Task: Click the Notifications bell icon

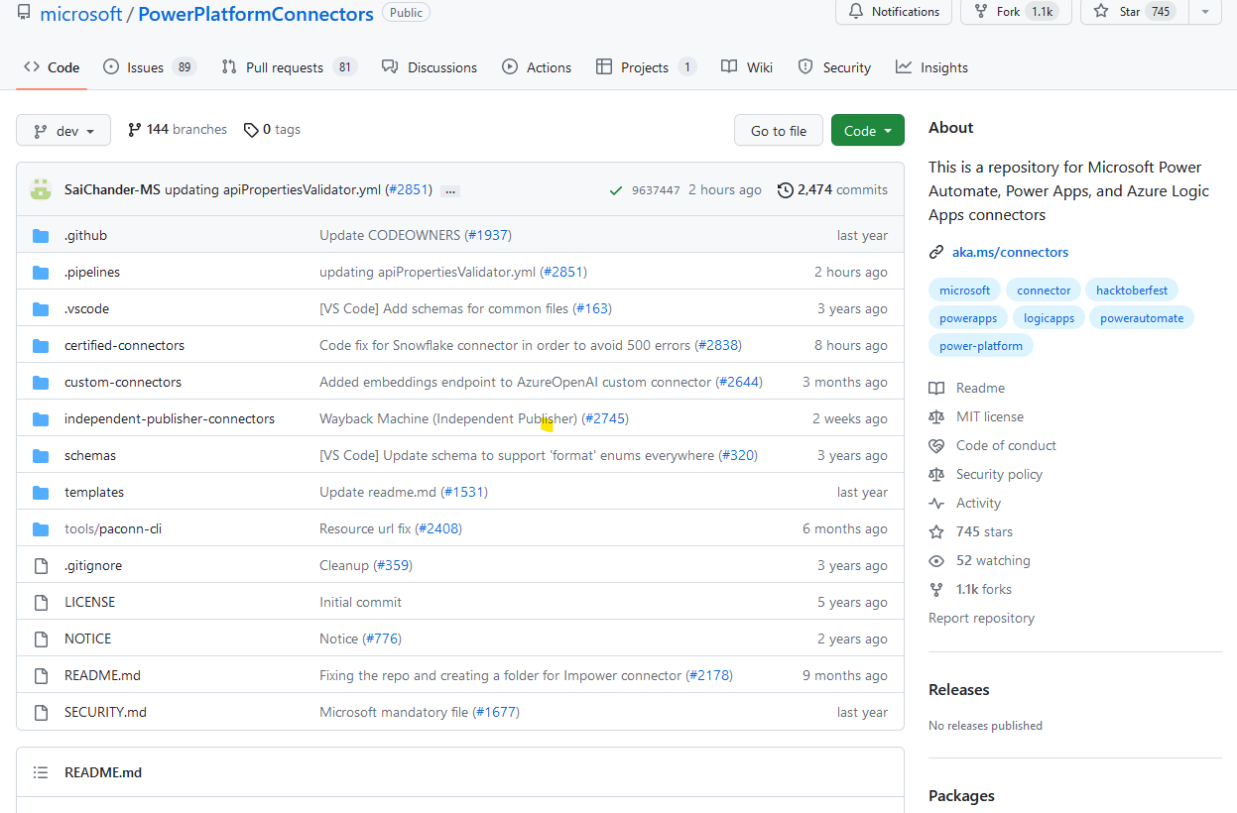Action: pyautogui.click(x=855, y=12)
